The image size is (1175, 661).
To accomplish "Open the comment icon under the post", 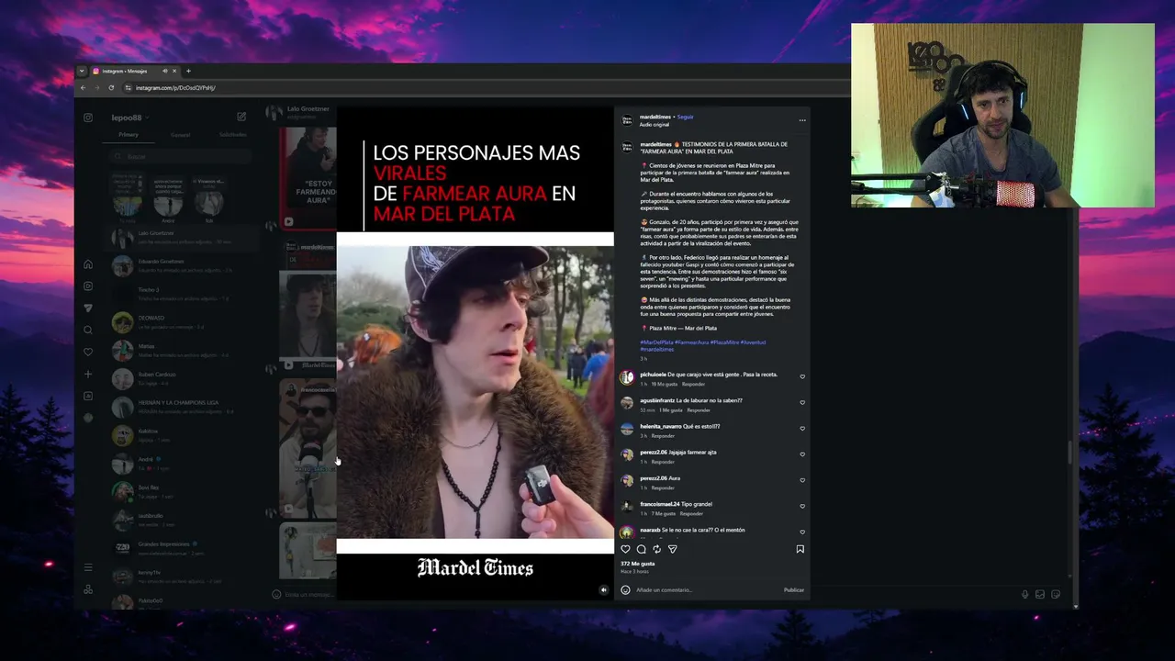I will click(642, 549).
